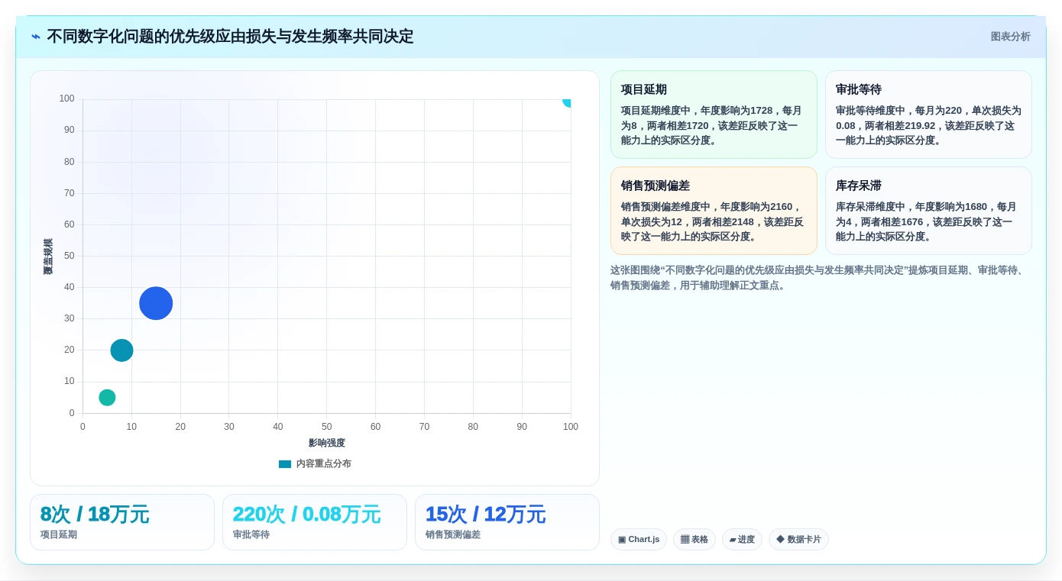Click the main title heading text
This screenshot has height=581, width=1062.
point(230,37)
